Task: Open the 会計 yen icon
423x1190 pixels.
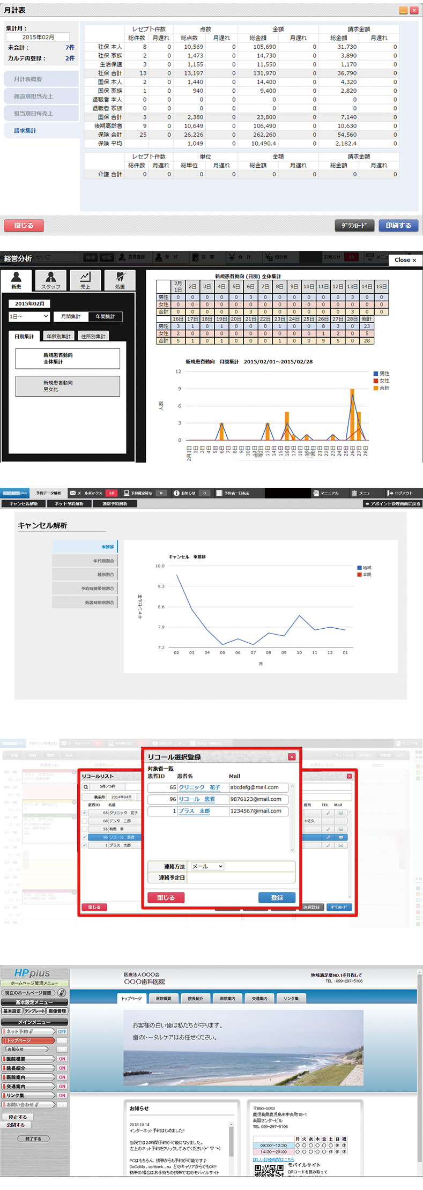Action: [x=232, y=257]
